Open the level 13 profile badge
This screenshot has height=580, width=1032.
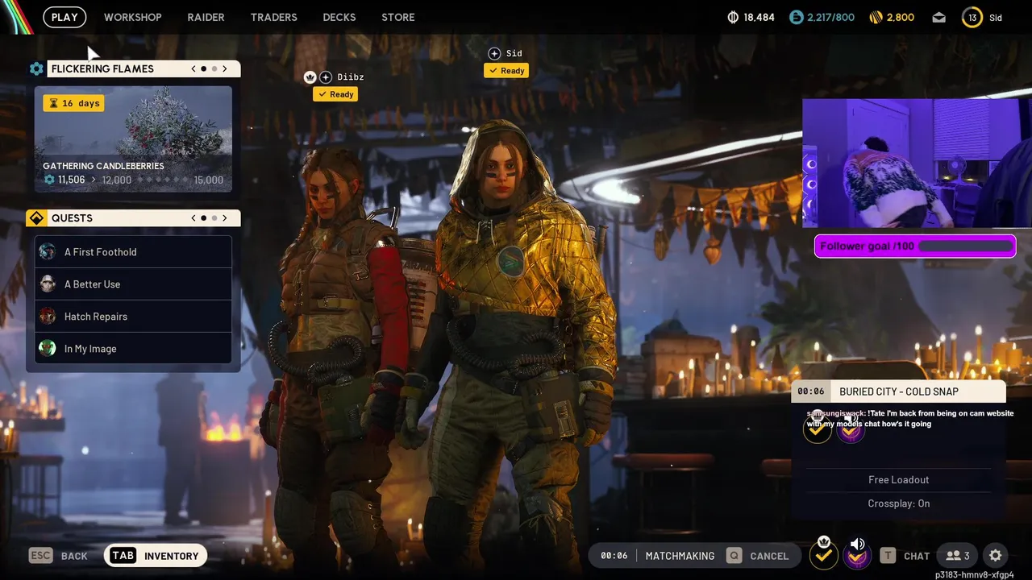(x=972, y=17)
